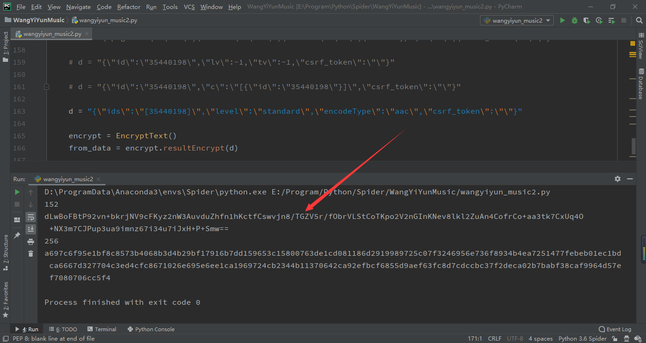Click the 171:1 line position indicator
The width and height of the screenshot is (646, 343).
tap(474, 338)
